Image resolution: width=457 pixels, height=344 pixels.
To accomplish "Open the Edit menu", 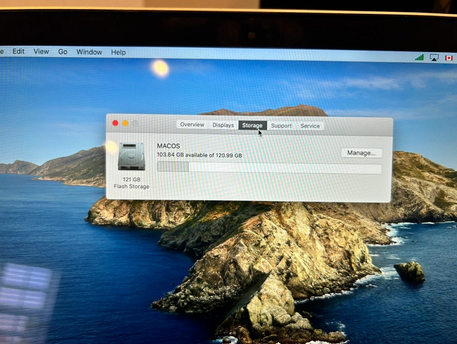I will click(x=18, y=52).
